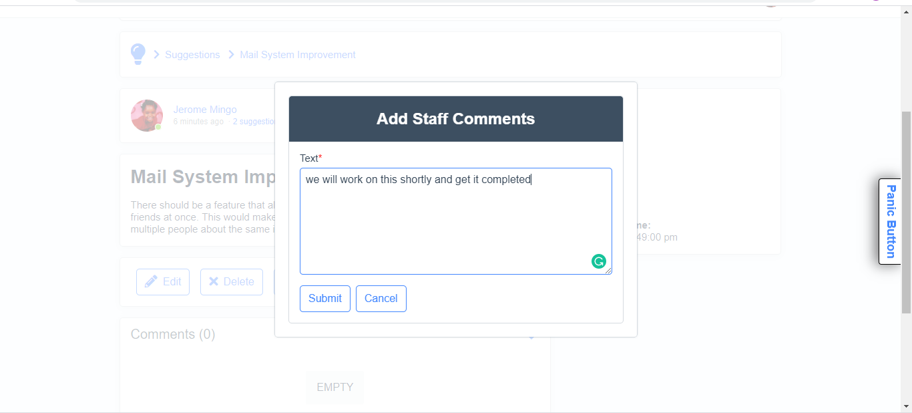Click the Comments (0) section heading
This screenshot has width=912, height=413.
click(173, 334)
